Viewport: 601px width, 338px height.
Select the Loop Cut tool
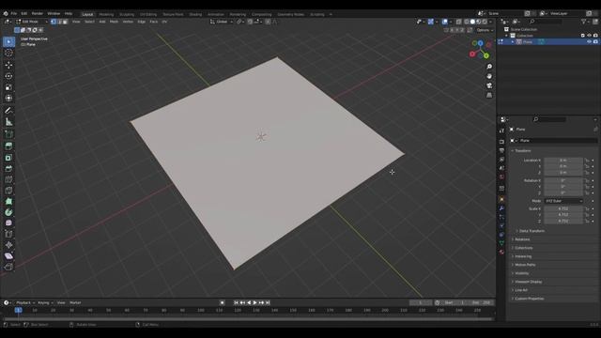point(8,179)
